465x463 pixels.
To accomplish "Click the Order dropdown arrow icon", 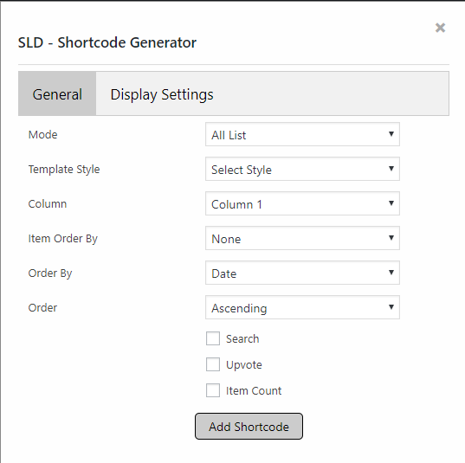I will [391, 307].
